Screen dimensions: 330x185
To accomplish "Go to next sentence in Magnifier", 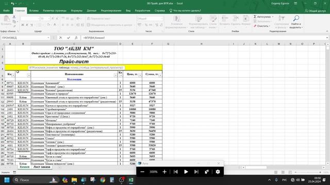I will point(196,172).
